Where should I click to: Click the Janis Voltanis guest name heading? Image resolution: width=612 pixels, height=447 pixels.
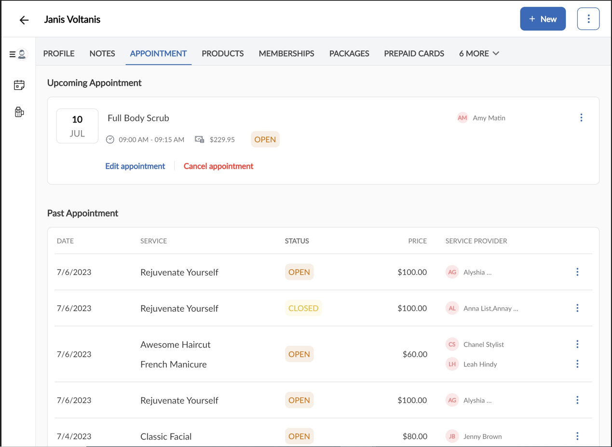coord(72,20)
